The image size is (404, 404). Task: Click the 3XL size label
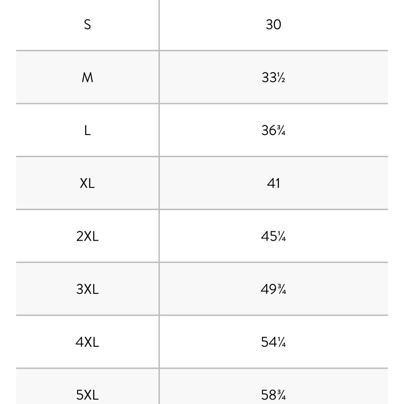click(x=87, y=289)
